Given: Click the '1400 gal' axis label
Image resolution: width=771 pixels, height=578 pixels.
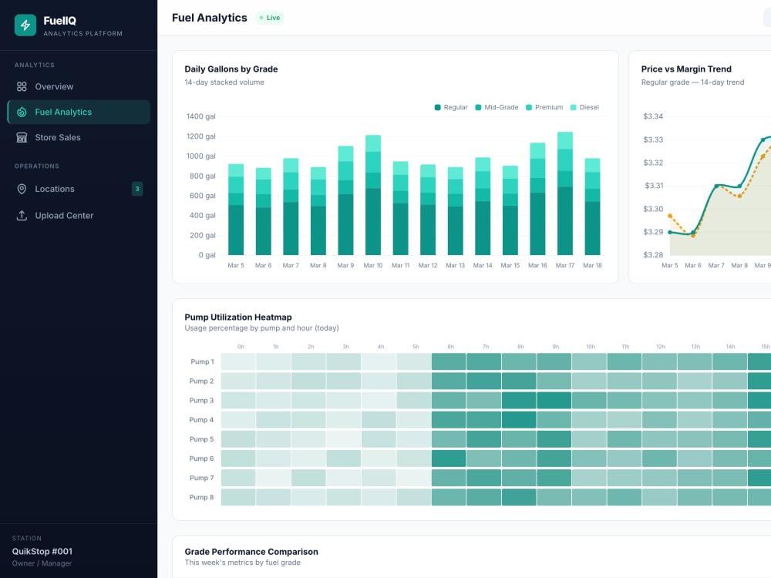Looking at the screenshot, I should click(200, 116).
